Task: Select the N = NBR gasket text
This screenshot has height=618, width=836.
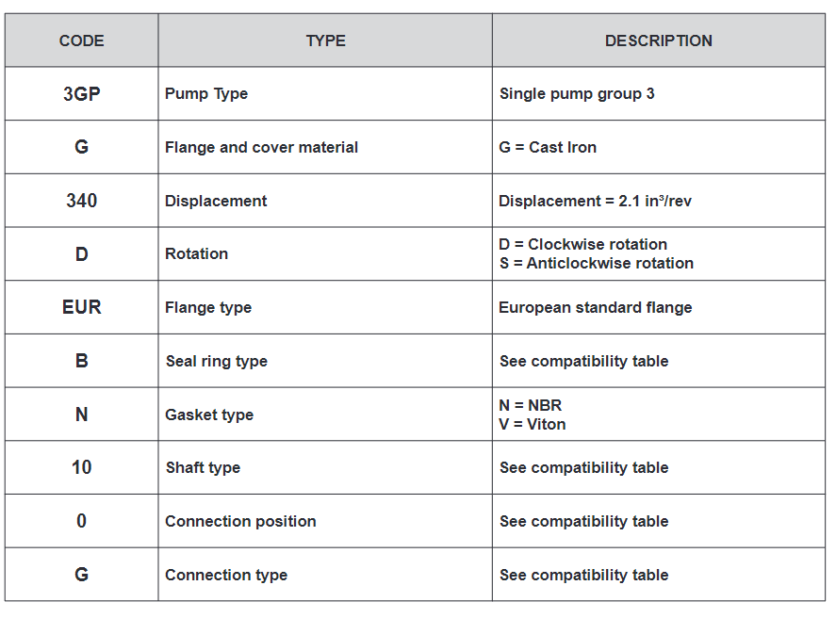Action: click(531, 405)
